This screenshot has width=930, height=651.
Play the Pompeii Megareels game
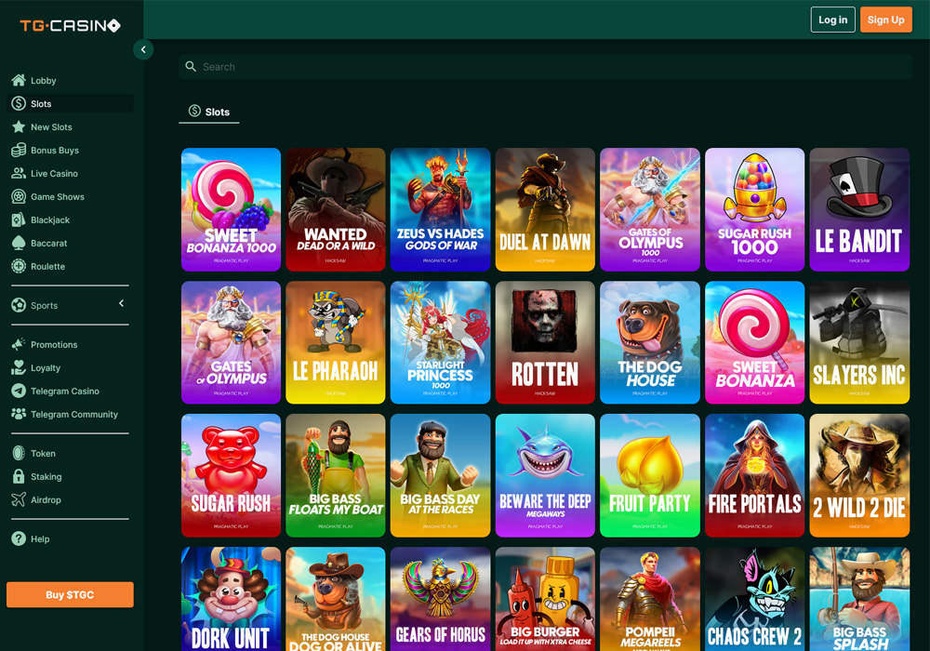point(650,599)
